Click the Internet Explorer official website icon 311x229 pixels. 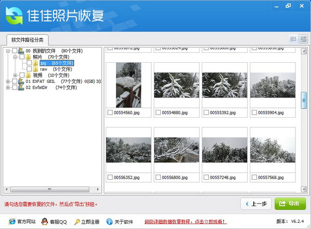[x=12, y=221]
